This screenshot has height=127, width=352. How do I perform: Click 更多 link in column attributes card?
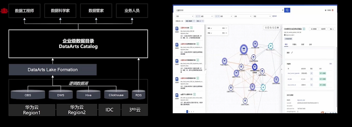(331, 64)
